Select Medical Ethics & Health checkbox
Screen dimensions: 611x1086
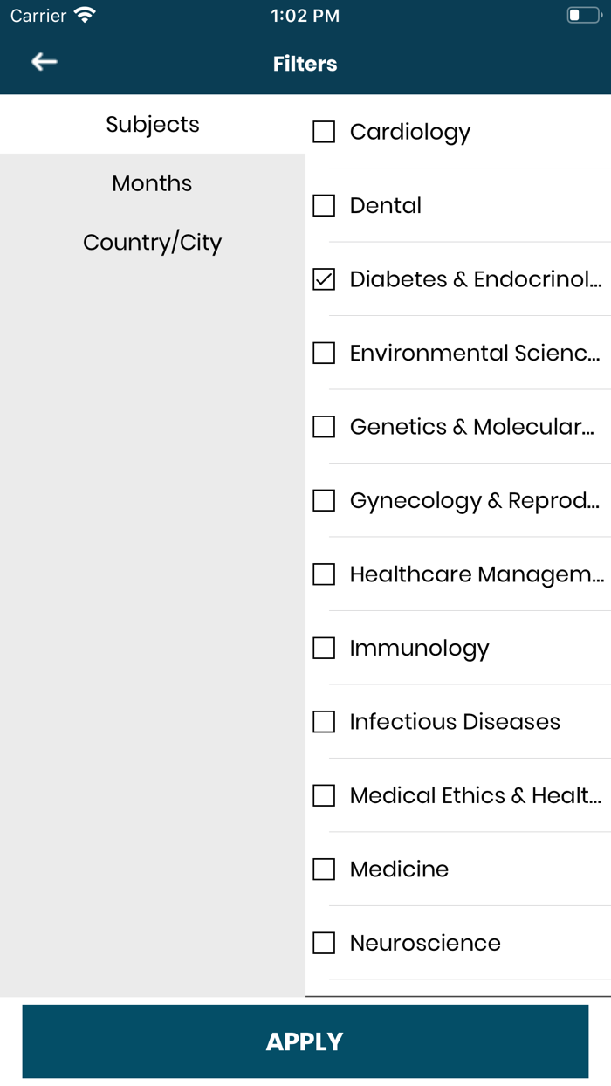(324, 795)
